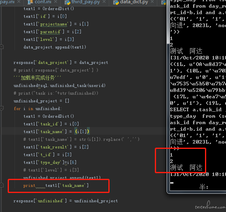Close the third_pay.py editor tab
The width and height of the screenshot is (226, 212).
click(104, 2)
